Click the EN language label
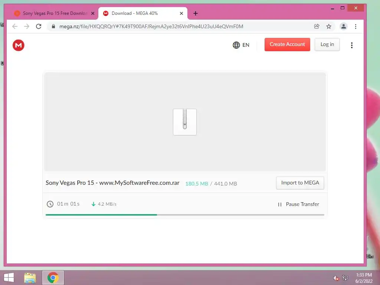The height and width of the screenshot is (285, 380). (x=246, y=45)
